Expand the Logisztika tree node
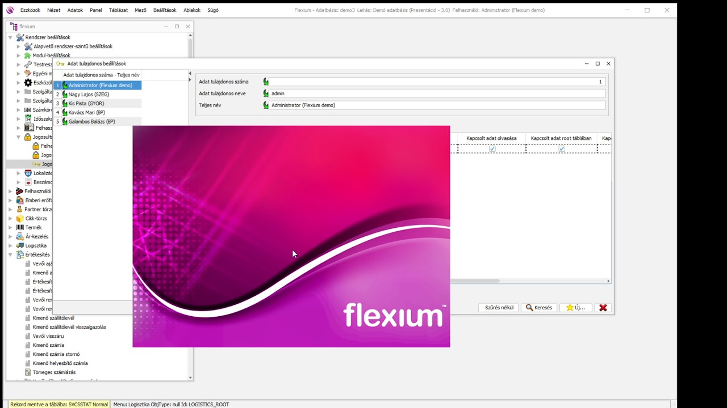Screen dimensions: 727x408 pos(10,246)
